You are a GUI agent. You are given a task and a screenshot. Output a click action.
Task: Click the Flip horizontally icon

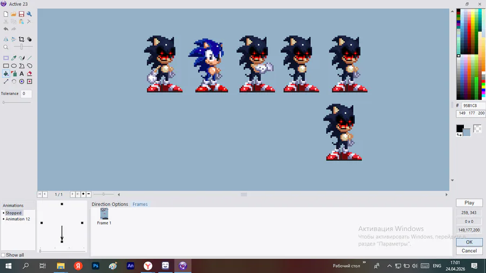(6, 39)
